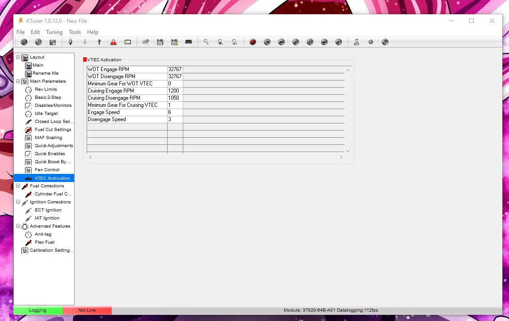Open the File menu
The image size is (509, 321).
(x=21, y=32)
